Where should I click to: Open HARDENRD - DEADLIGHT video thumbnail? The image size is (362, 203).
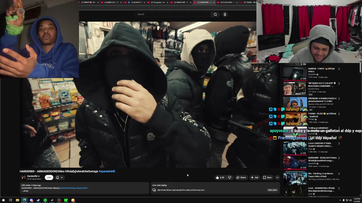tap(295, 163)
